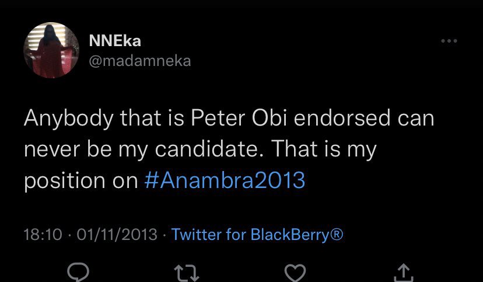Click the reply speech bubble icon
The width and height of the screenshot is (483, 282).
79,271
